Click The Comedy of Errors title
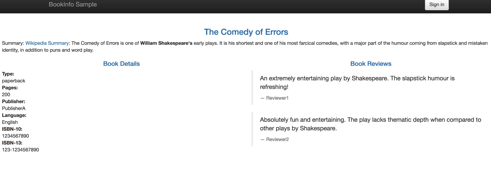 coord(246,32)
